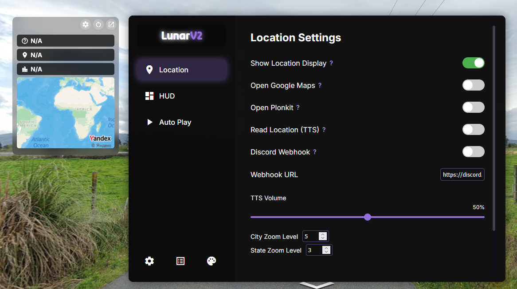The width and height of the screenshot is (517, 289).
Task: Click the refresh icon in location widget
Action: point(98,24)
